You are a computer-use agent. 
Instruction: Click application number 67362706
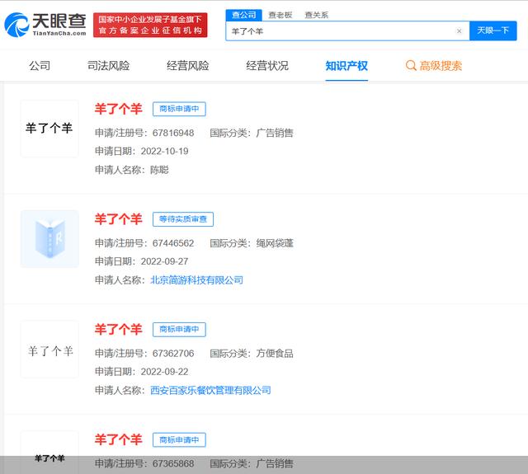click(173, 354)
